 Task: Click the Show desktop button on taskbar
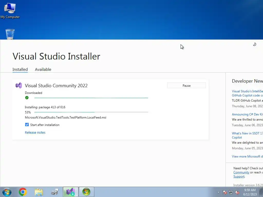coord(261,192)
